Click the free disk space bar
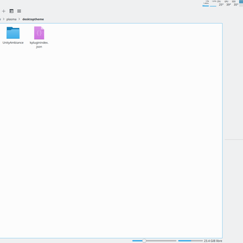The image size is (243, 243). (190, 241)
